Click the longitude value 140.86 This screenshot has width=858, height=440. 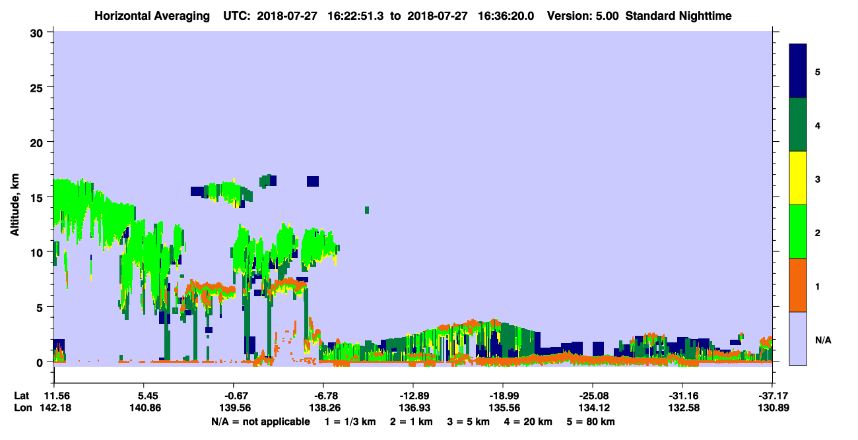point(144,408)
